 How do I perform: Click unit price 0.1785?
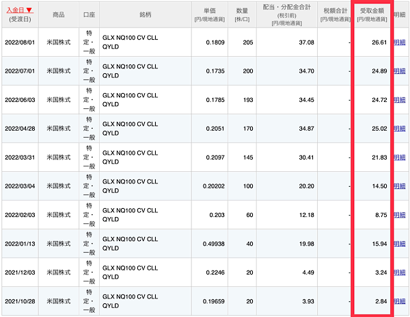click(x=215, y=100)
